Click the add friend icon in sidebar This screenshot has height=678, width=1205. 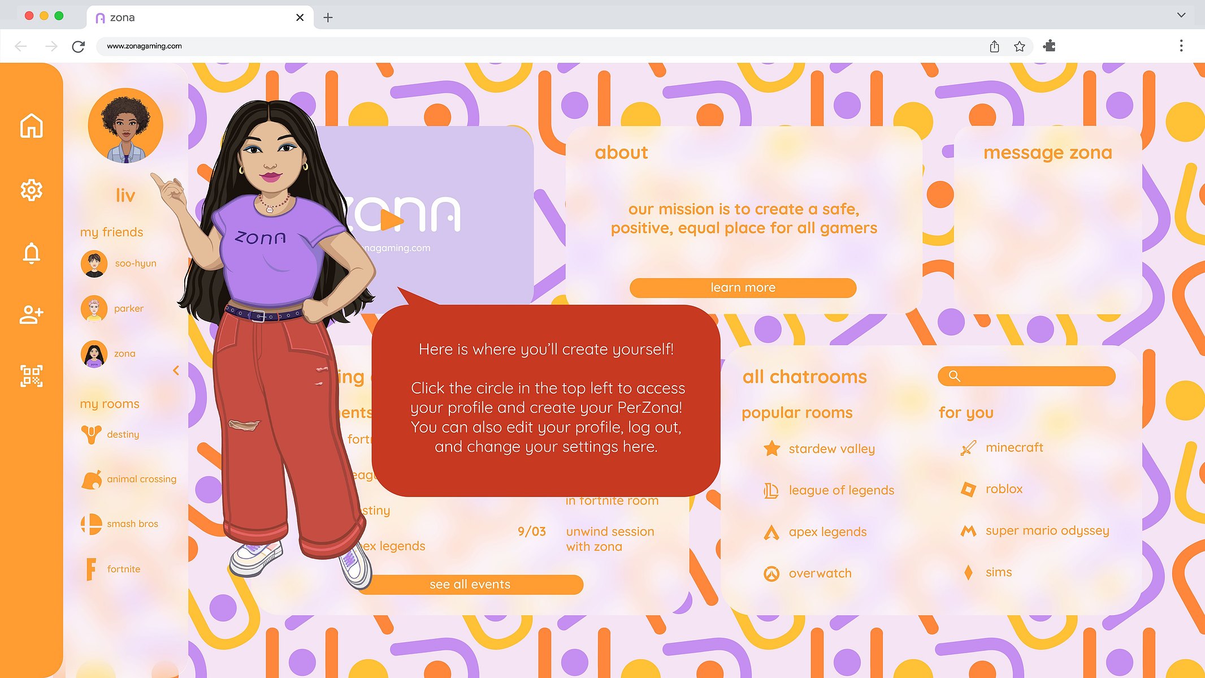(32, 314)
